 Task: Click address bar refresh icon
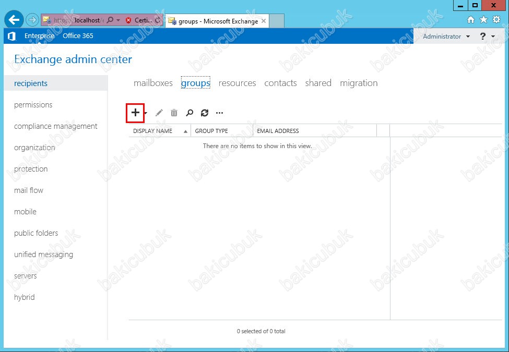158,20
